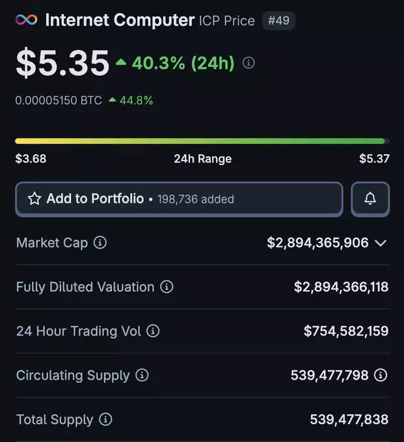Click info icon after the 539,477,798 value

[381, 375]
